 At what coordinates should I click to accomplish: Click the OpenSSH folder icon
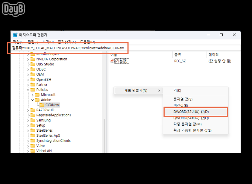33,80
